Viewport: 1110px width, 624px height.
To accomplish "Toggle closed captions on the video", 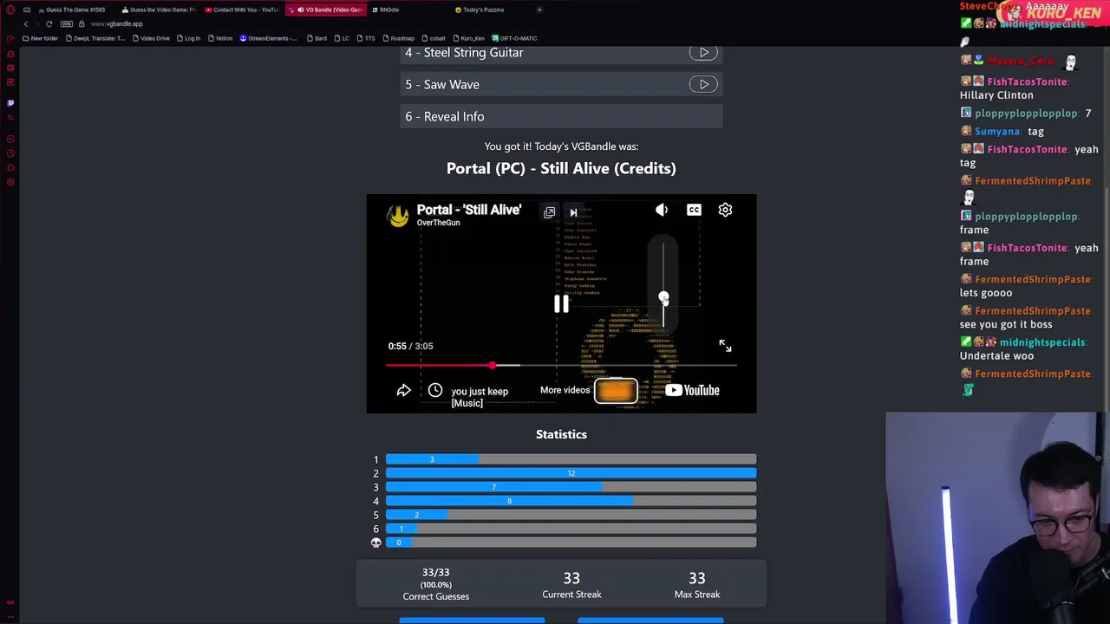I will [694, 210].
